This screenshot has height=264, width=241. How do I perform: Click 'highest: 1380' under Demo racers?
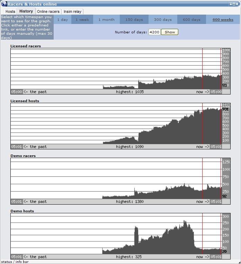pos(130,201)
